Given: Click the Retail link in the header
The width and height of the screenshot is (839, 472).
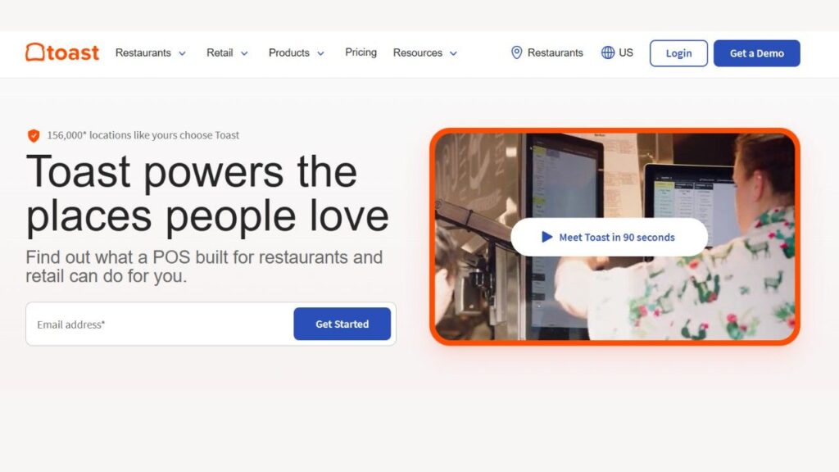Looking at the screenshot, I should 220,52.
